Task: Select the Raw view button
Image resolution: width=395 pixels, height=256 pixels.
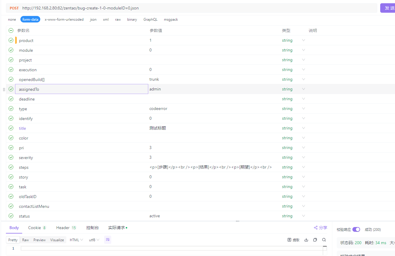Action: coord(25,240)
